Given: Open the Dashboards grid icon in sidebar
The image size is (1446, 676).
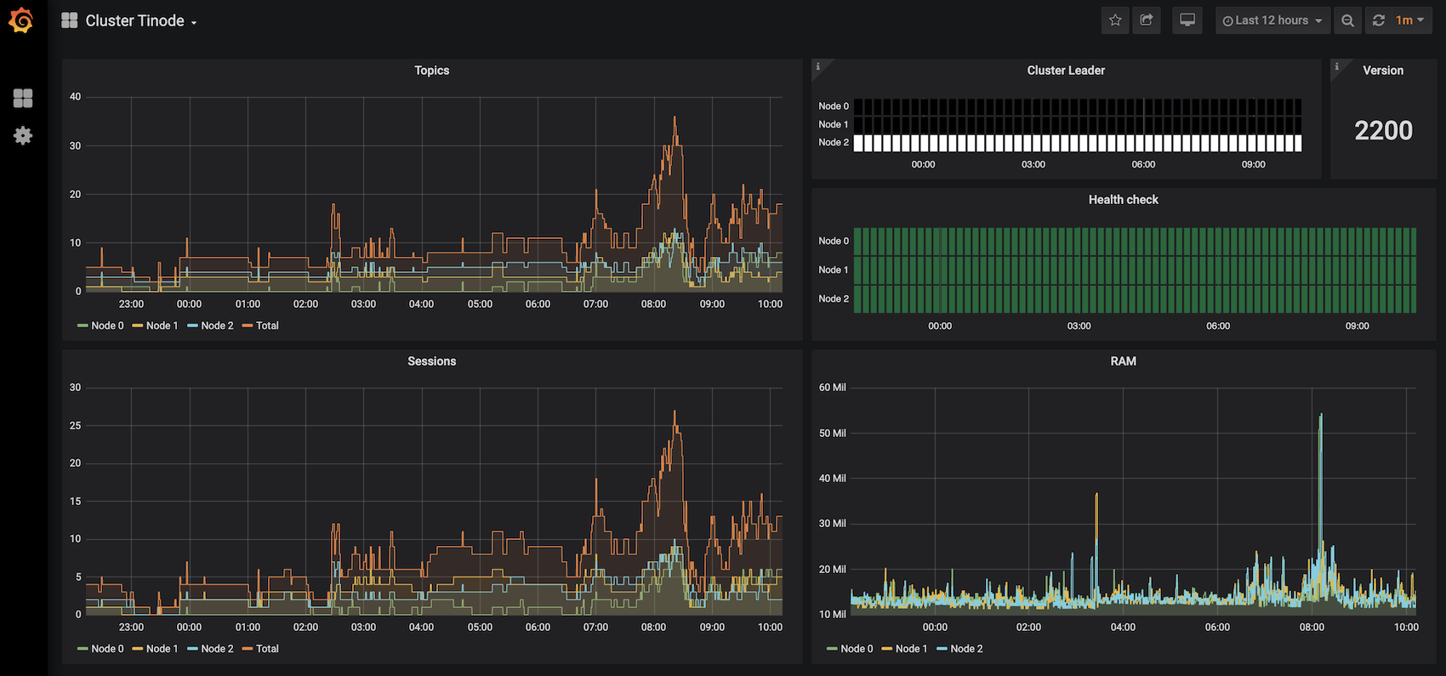Looking at the screenshot, I should point(23,99).
